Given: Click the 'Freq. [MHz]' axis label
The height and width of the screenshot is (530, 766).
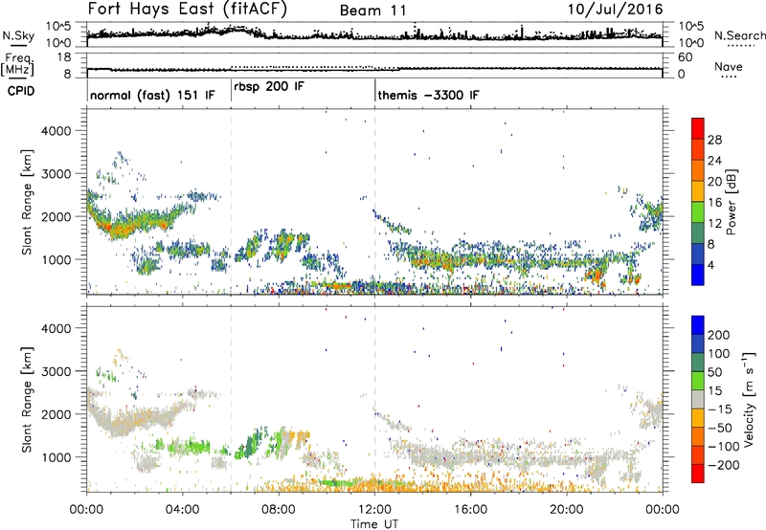Looking at the screenshot, I should [17, 64].
